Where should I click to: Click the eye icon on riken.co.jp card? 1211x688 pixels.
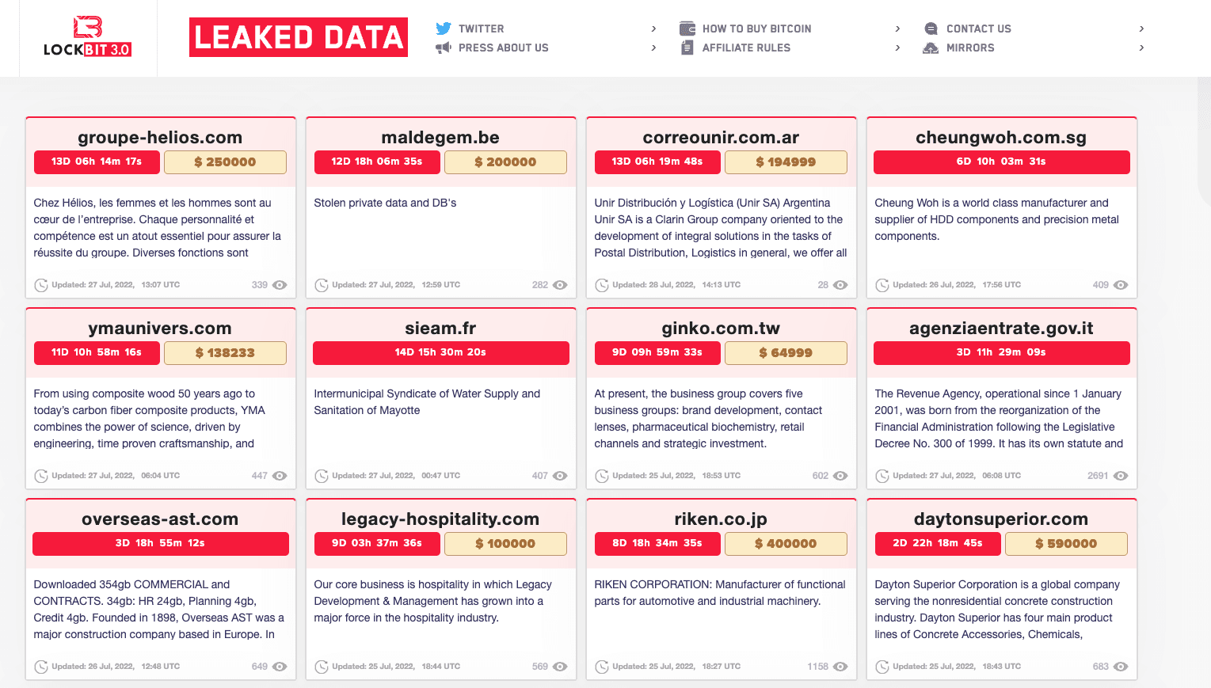click(x=840, y=667)
